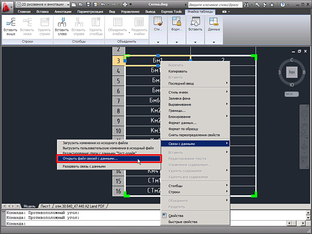Screen dimensions: 312x234
Task: Choose Границы... in context menu
Action: [x=177, y=111]
